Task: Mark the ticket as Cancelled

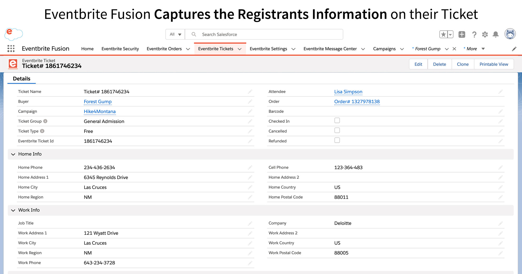Action: click(x=337, y=130)
